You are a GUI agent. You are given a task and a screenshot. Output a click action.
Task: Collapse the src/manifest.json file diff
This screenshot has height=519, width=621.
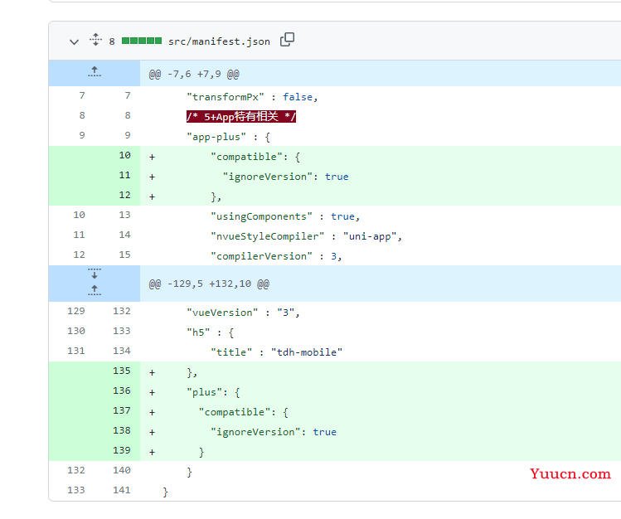click(74, 41)
